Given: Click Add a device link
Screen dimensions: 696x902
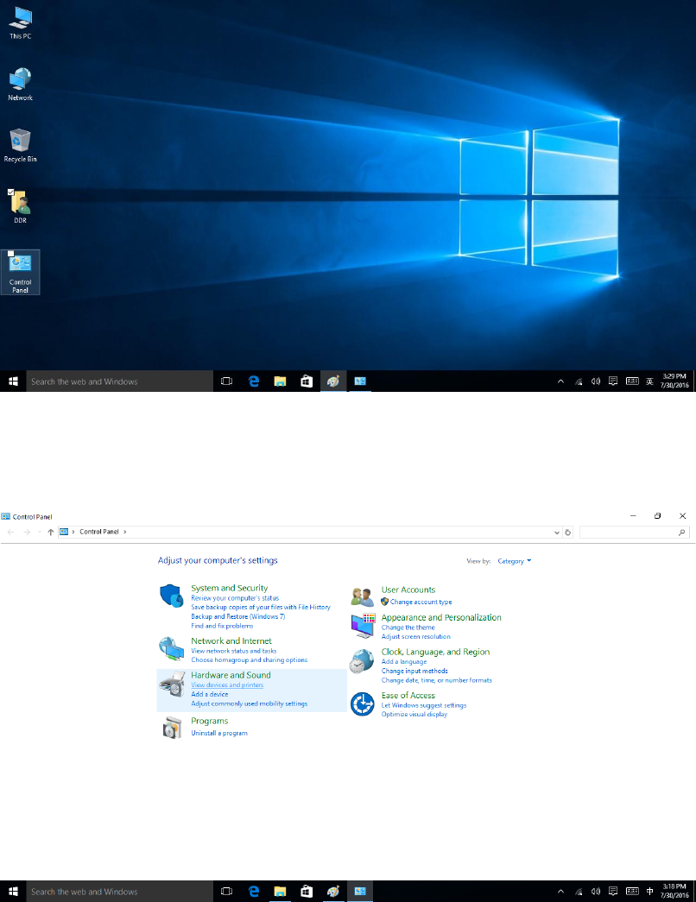Looking at the screenshot, I should pyautogui.click(x=210, y=694).
